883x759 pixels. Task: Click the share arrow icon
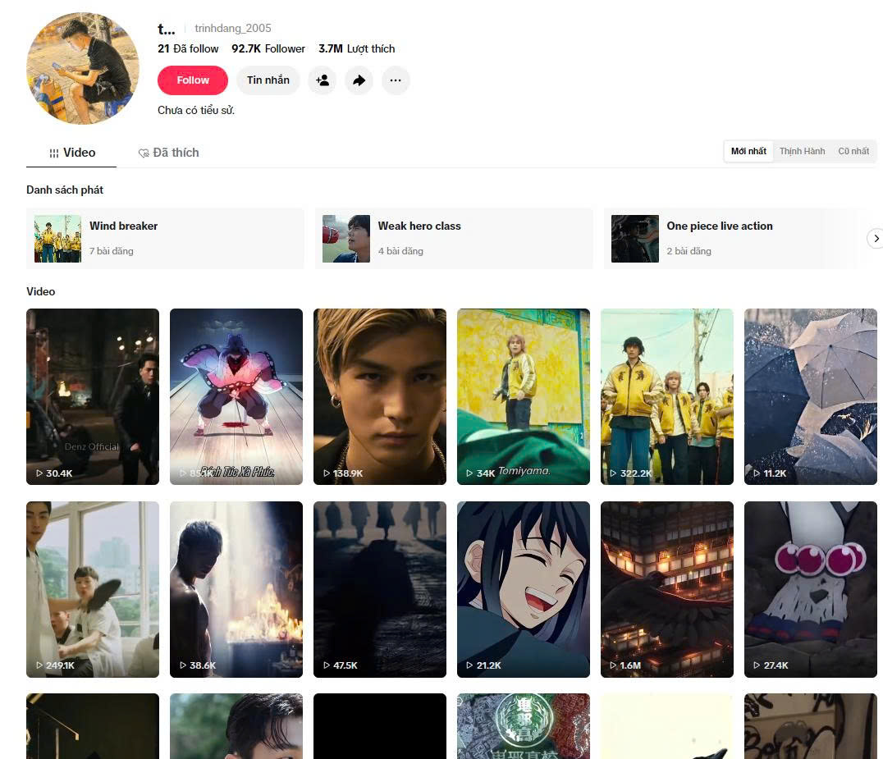[359, 80]
